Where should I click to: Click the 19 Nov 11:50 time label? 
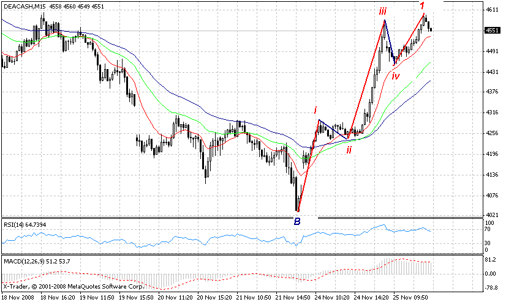97,298
